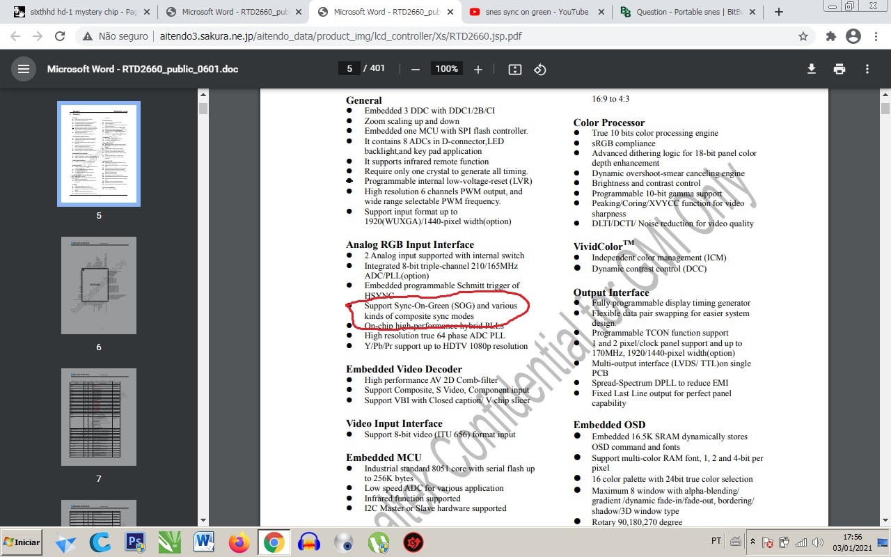Open Audacity from the taskbar
Screen dimensions: 891x557
308,542
